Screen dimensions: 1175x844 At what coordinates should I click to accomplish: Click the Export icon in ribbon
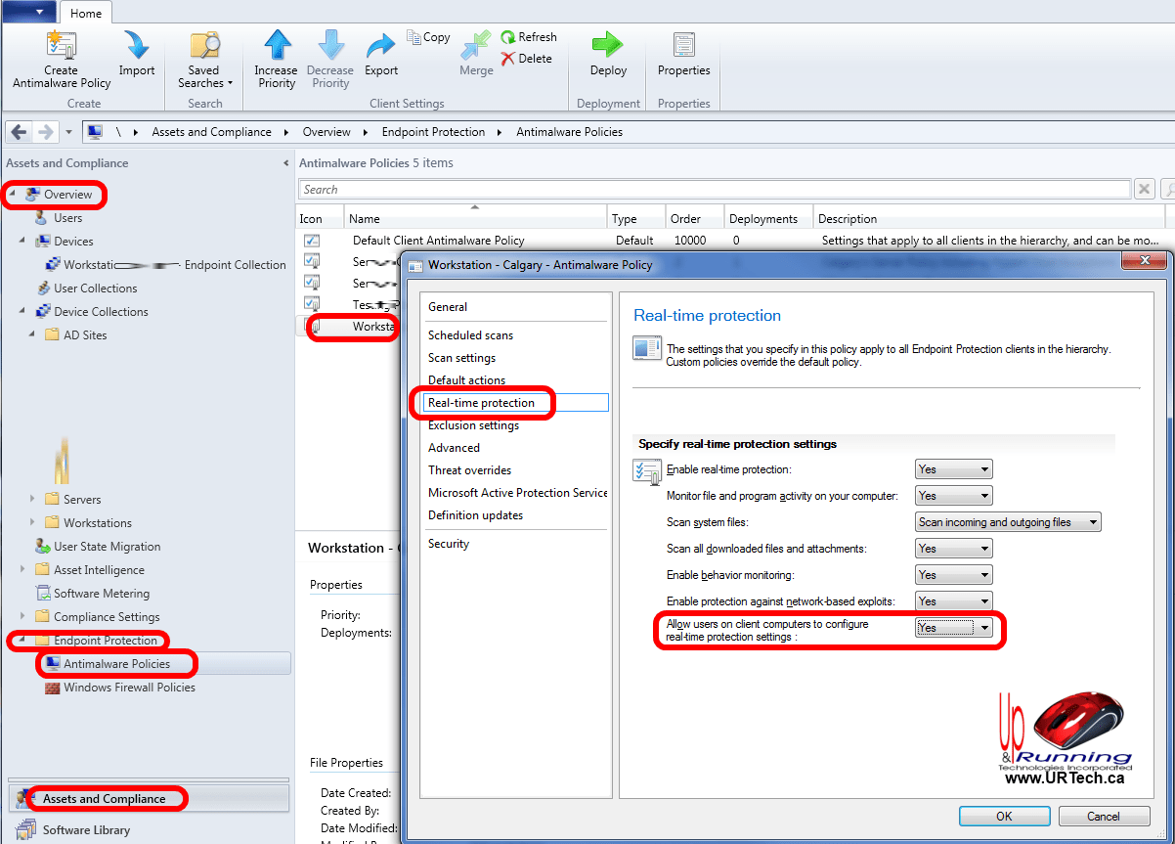[381, 47]
